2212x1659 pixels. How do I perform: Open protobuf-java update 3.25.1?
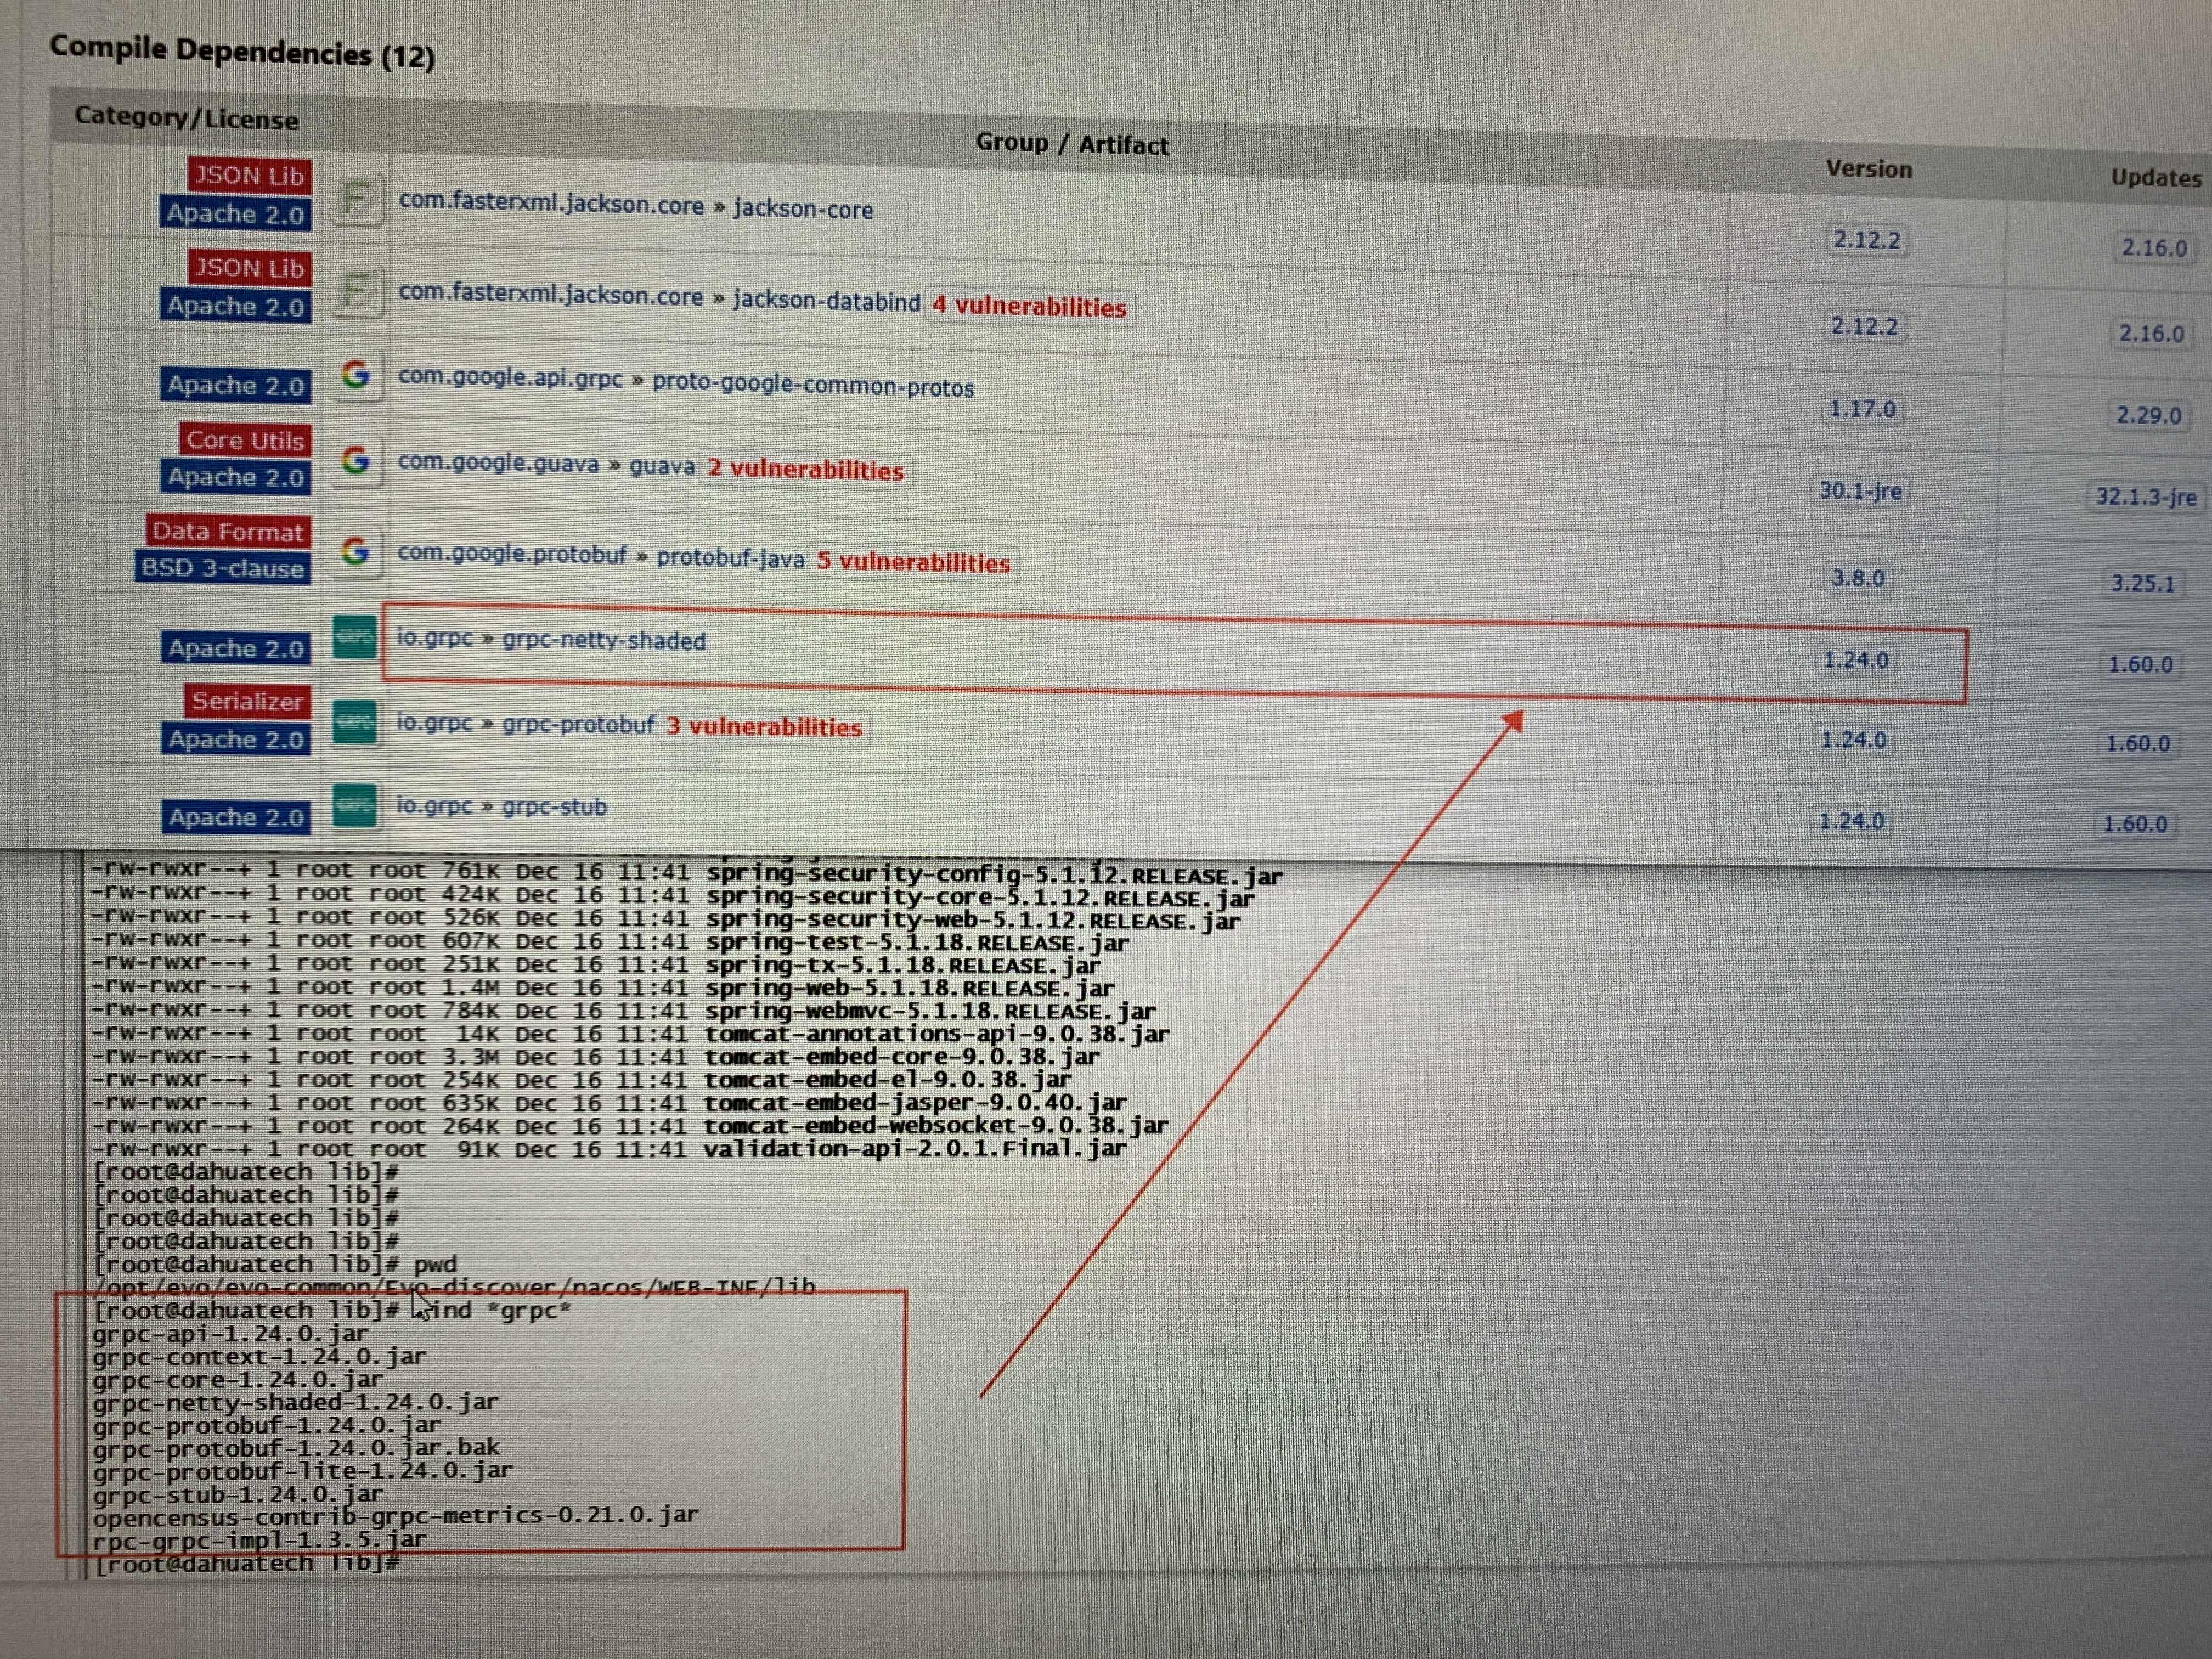point(2143,584)
